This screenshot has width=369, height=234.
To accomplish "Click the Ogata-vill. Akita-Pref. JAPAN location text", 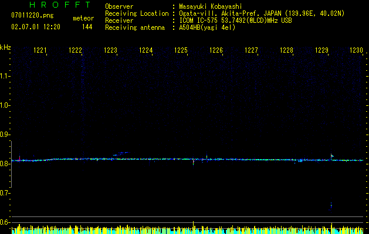I will point(262,13).
